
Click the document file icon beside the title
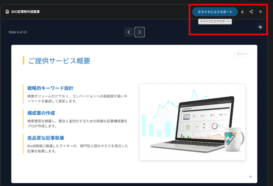7,12
